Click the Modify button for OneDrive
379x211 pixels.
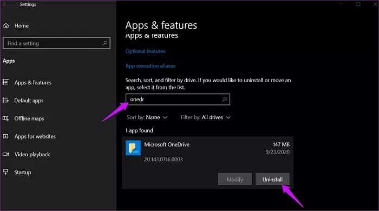[x=234, y=179]
